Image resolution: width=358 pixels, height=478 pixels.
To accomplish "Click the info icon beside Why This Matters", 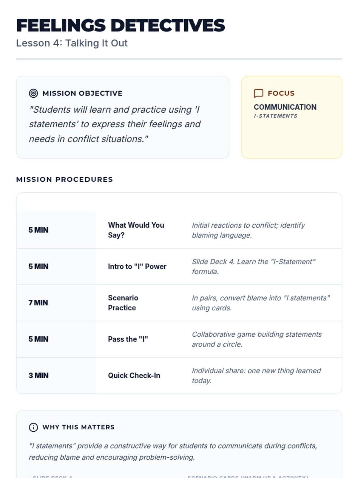I will click(x=33, y=427).
